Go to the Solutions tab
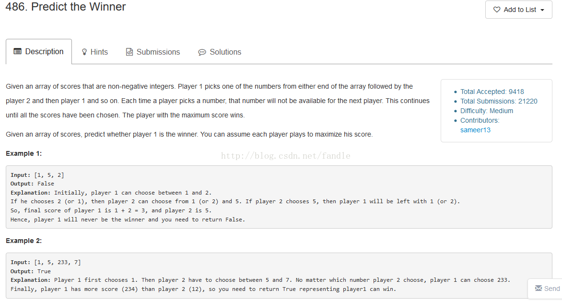Viewport: 562px width, 301px height. pyautogui.click(x=220, y=52)
